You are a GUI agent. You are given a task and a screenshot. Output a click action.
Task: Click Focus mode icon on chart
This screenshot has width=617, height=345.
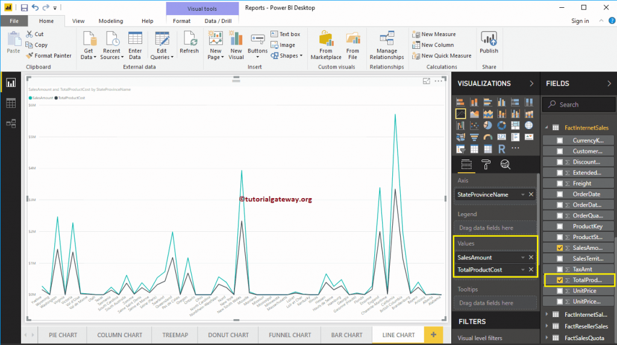(427, 81)
